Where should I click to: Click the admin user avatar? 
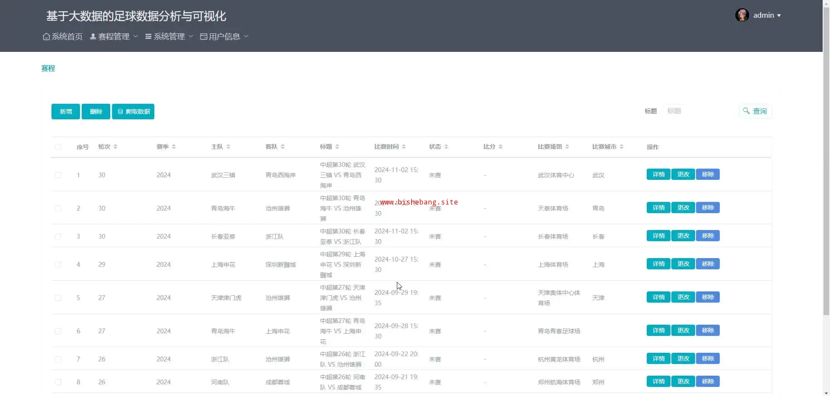pyautogui.click(x=742, y=15)
